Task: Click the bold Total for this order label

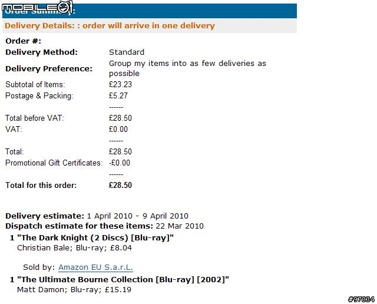Action: click(x=41, y=185)
